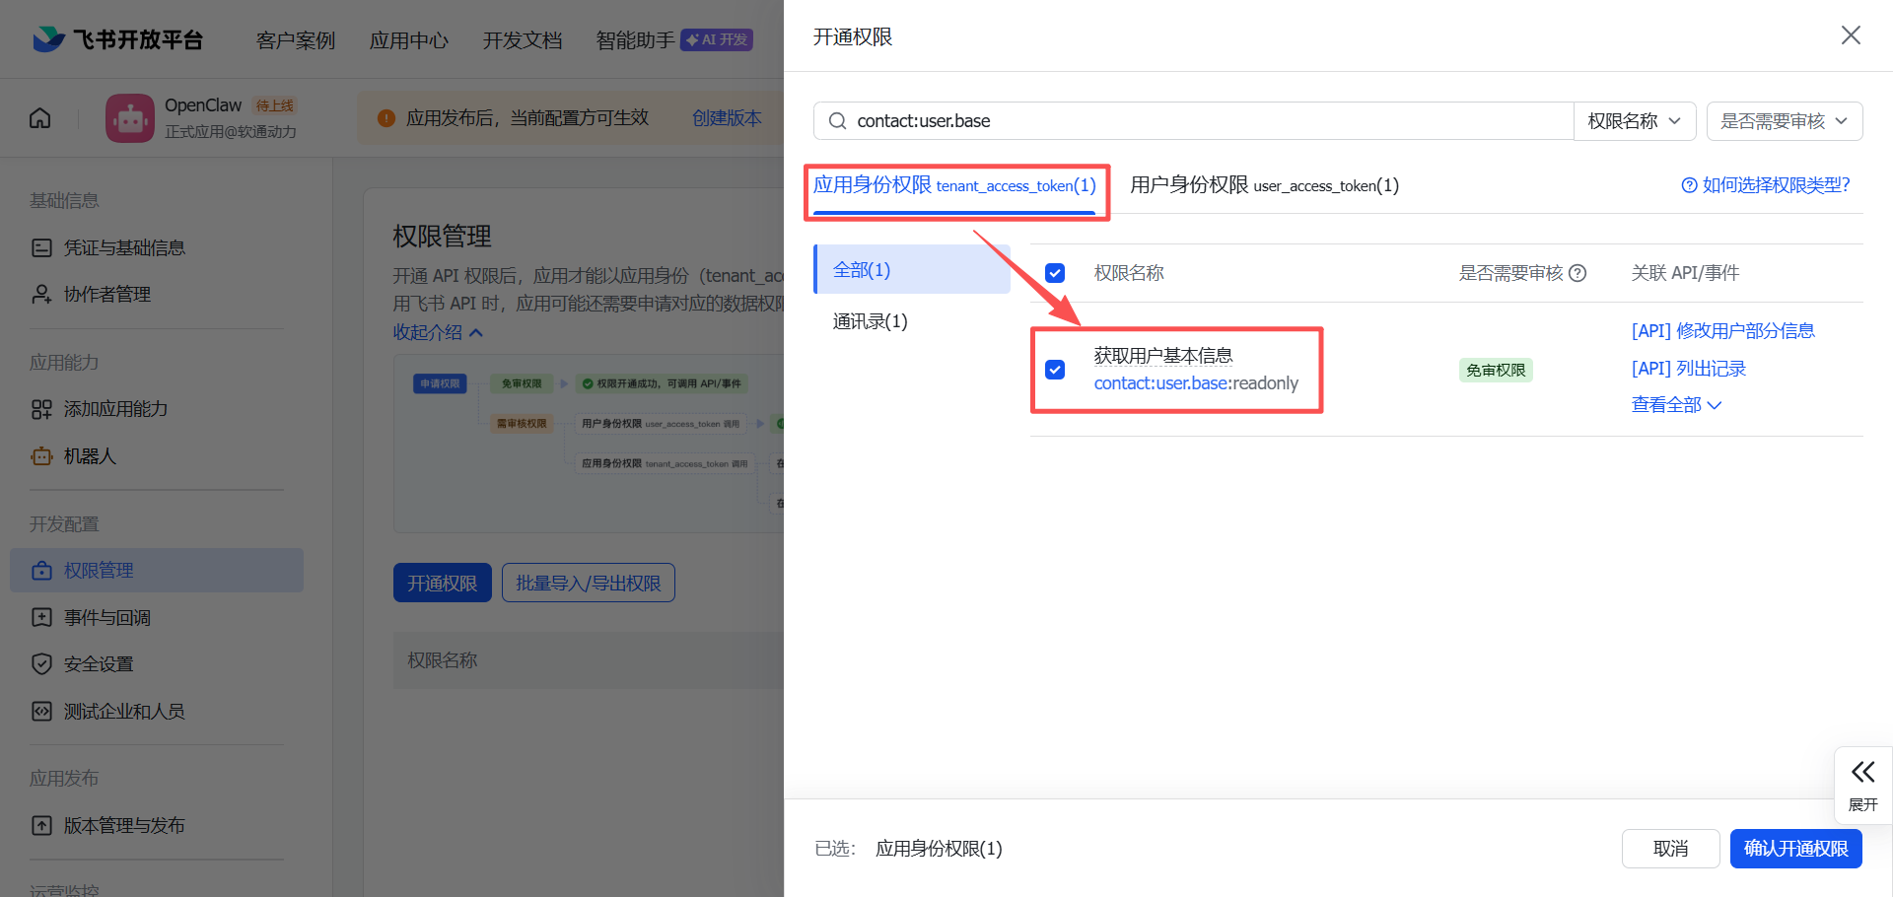Switch to 用户身份权限 user_access_token tab
The height and width of the screenshot is (897, 1893).
tap(1264, 185)
